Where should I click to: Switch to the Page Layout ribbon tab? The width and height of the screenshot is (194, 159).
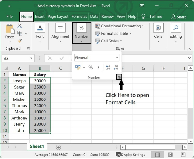point(58,17)
